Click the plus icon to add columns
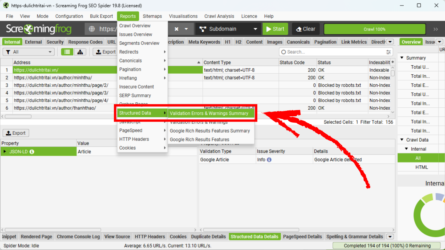Screen dimensions: 445x250 (x=393, y=62)
